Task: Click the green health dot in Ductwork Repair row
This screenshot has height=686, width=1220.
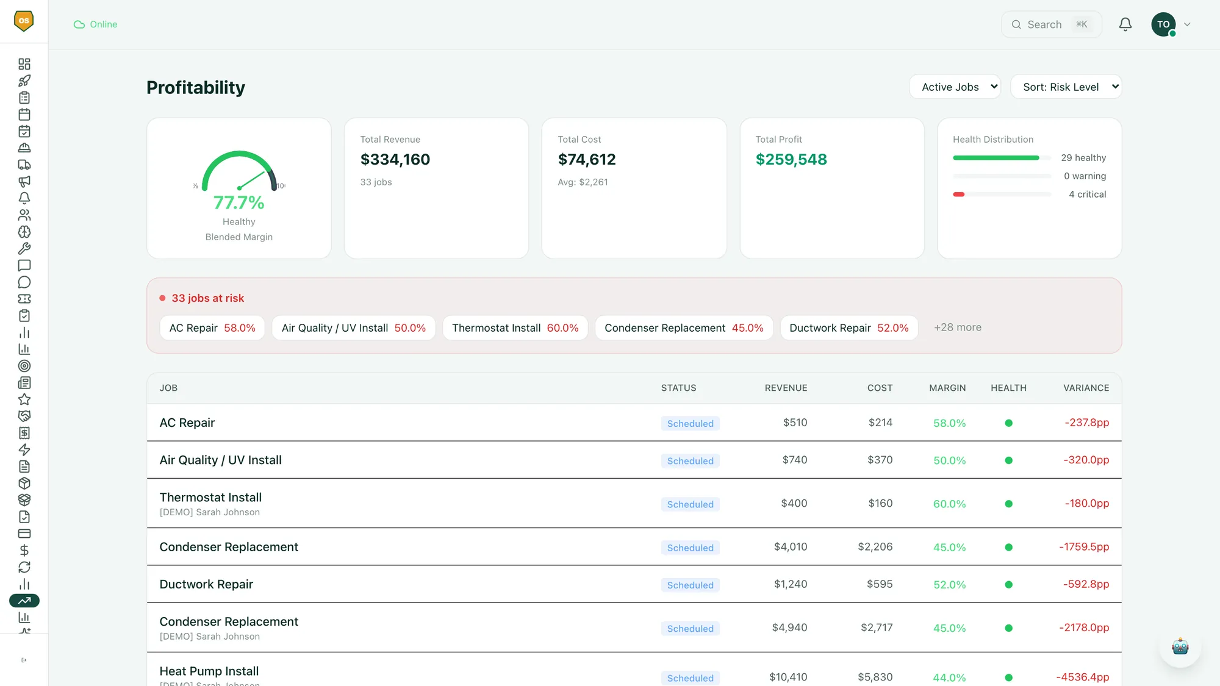Action: click(1008, 584)
